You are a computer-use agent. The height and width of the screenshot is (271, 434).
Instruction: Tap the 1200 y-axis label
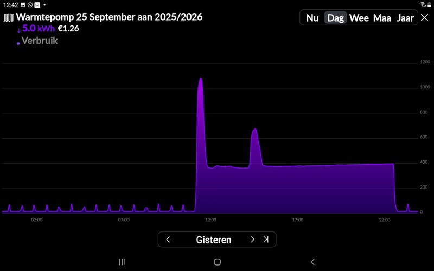pos(425,62)
